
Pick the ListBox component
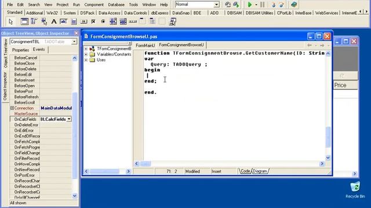point(113,22)
